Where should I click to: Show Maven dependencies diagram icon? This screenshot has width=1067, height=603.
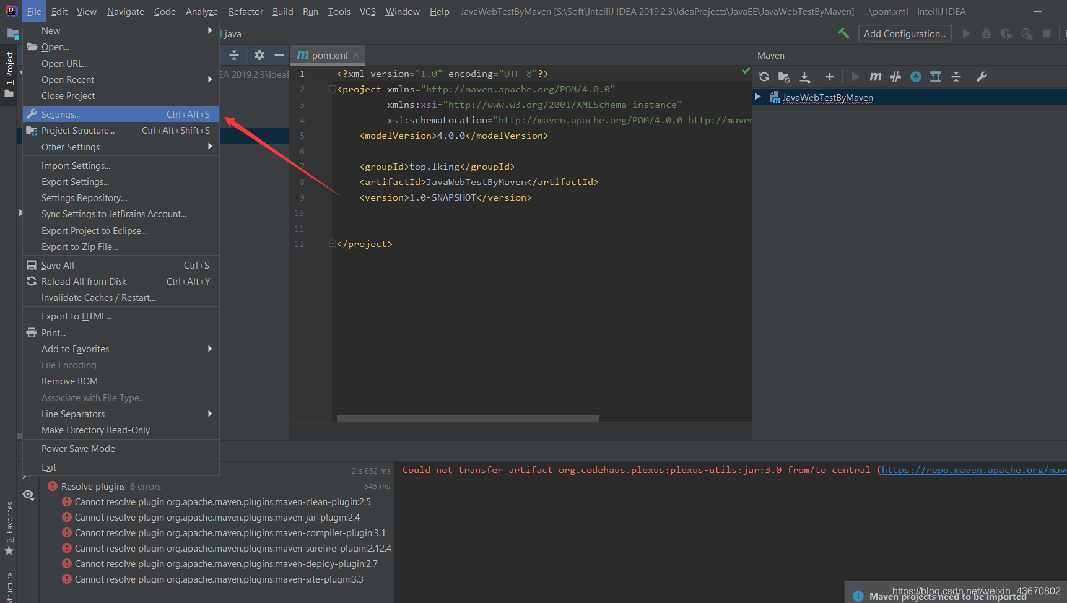tap(936, 77)
